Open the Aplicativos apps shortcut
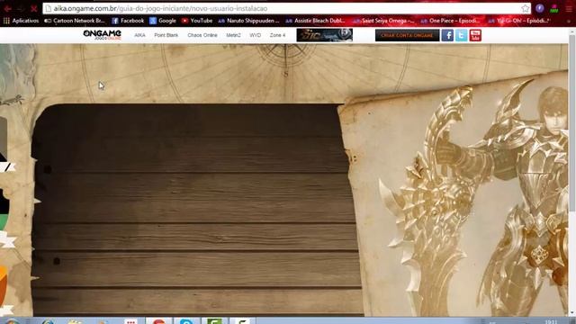 (21, 21)
